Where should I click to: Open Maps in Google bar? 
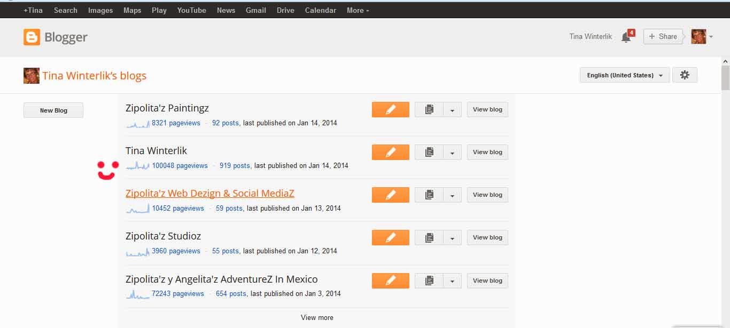tap(133, 10)
